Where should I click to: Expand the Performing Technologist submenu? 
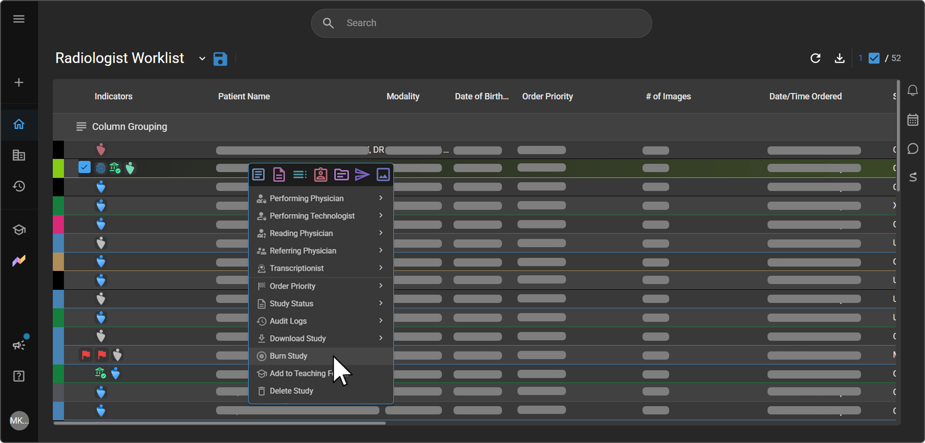tap(320, 216)
